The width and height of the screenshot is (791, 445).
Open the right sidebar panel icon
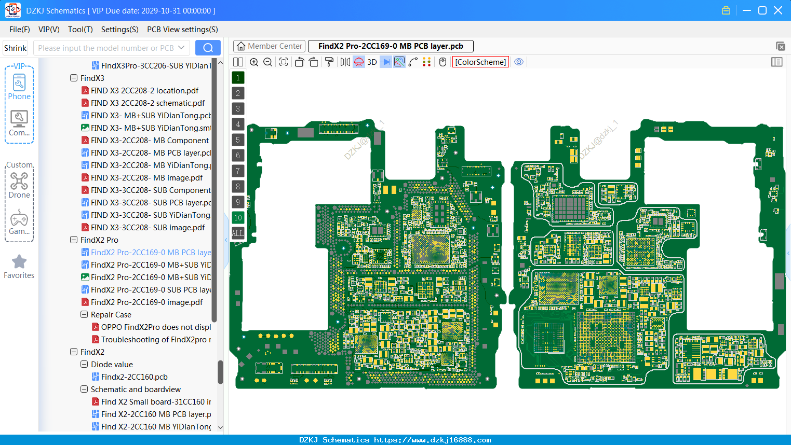(x=777, y=62)
